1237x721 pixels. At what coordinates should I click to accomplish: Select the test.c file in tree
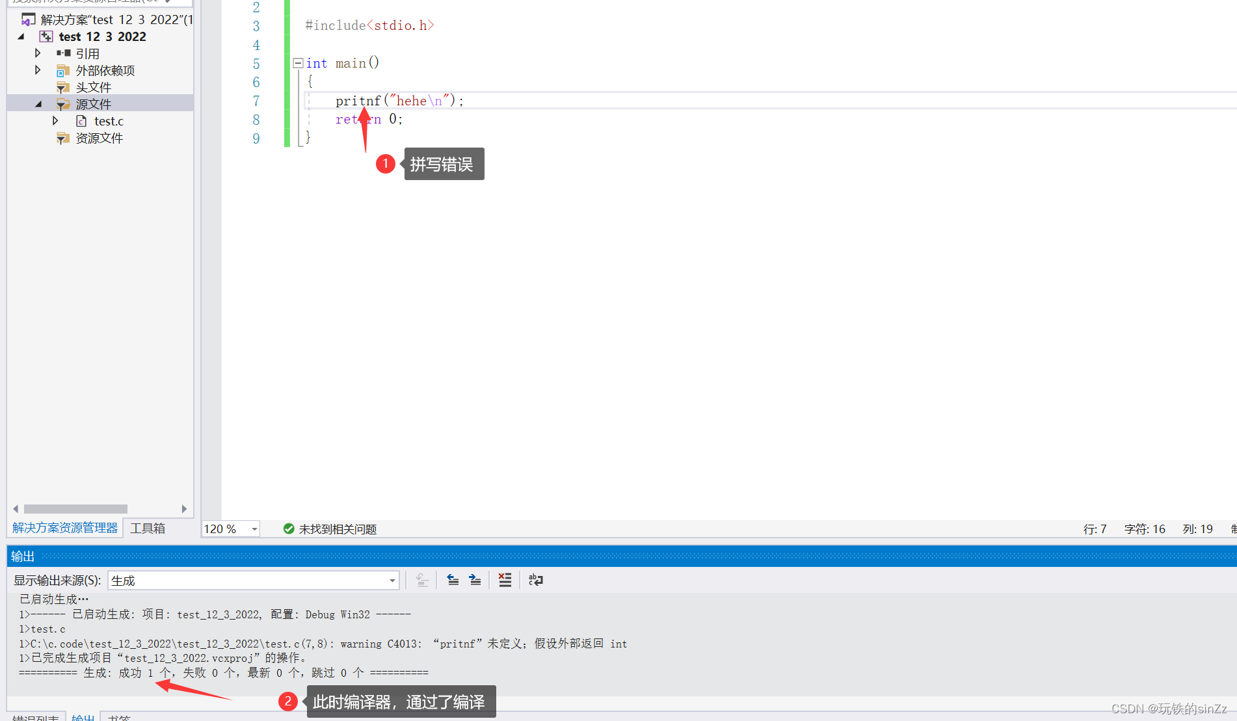[x=109, y=121]
